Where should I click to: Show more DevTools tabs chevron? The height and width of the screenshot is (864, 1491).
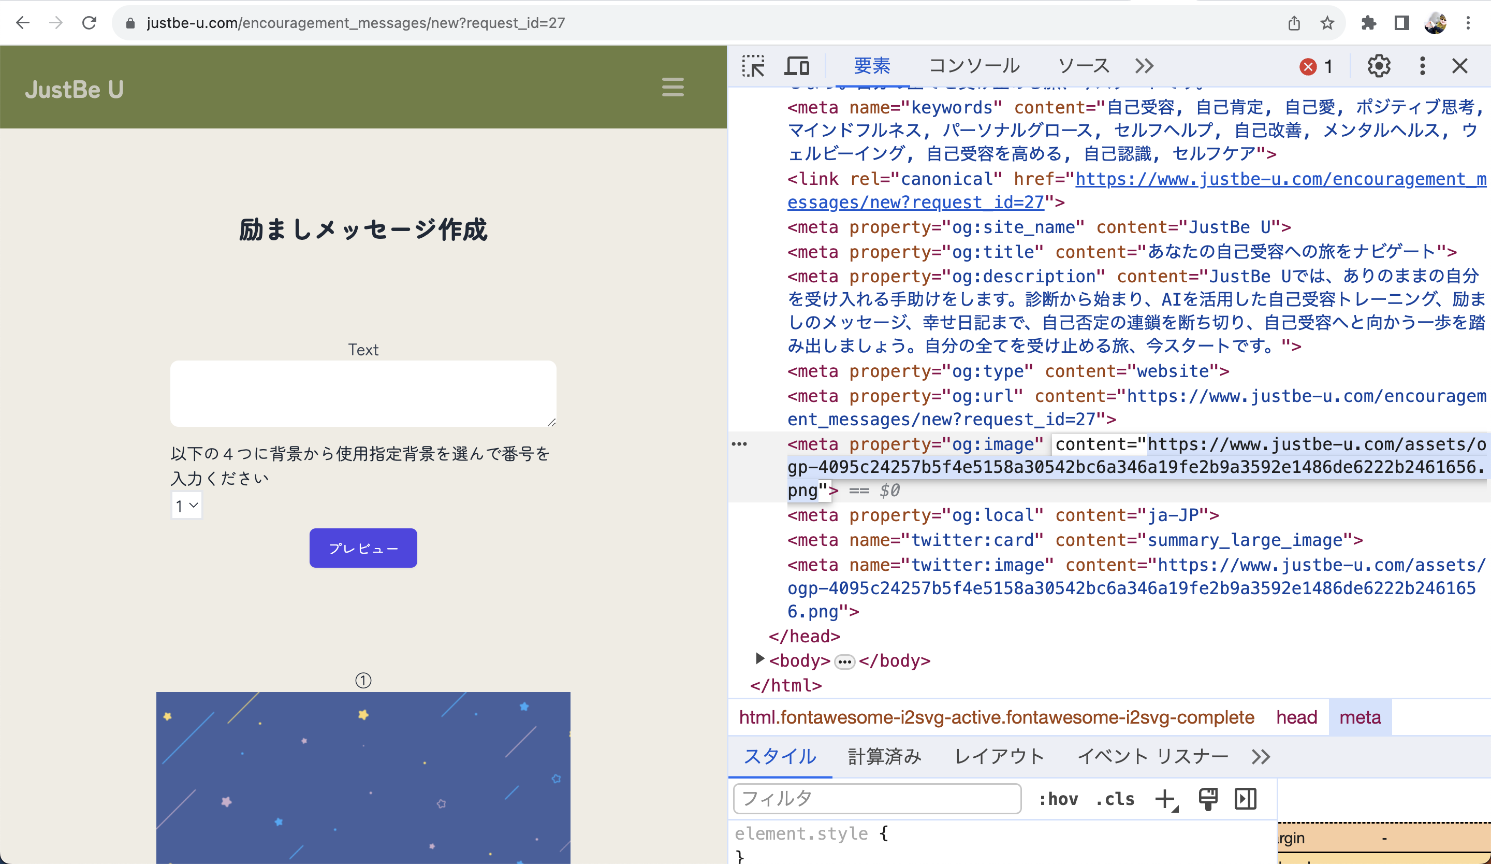[x=1144, y=66]
